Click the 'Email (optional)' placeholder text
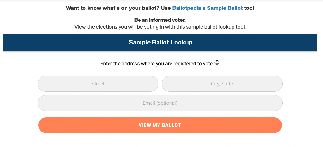The image size is (323, 147). click(160, 103)
